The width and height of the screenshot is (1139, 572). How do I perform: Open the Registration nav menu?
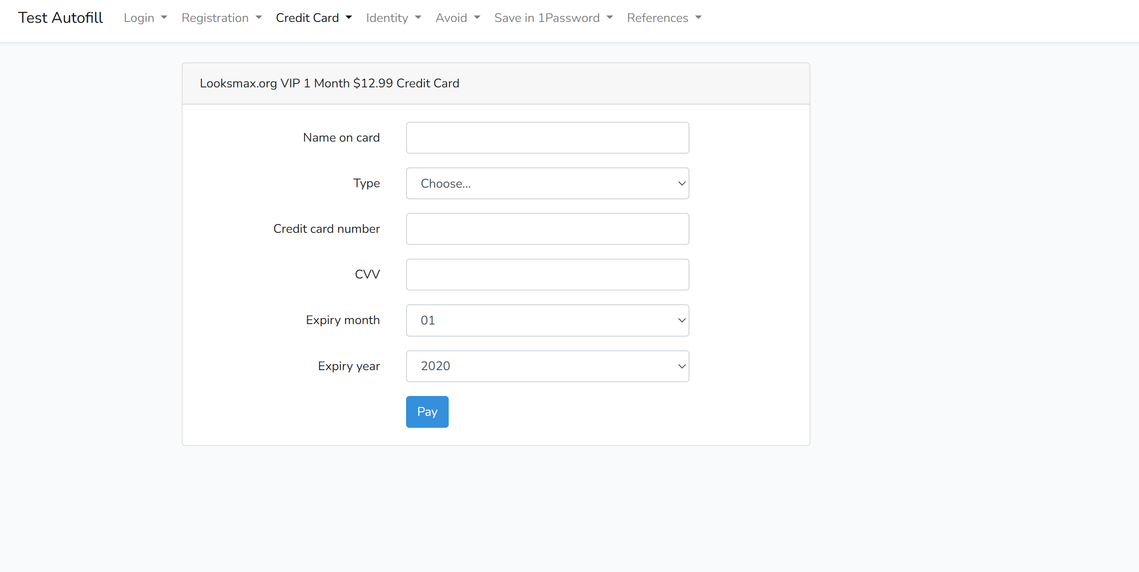tap(221, 18)
